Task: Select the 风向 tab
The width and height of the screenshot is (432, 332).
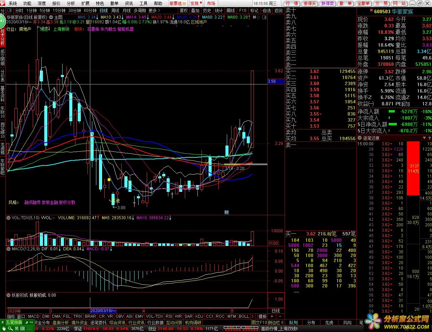Action: [347, 323]
